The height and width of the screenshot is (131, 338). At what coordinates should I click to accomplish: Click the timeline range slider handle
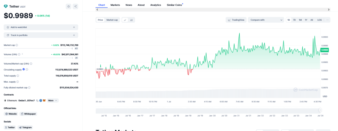(320, 110)
